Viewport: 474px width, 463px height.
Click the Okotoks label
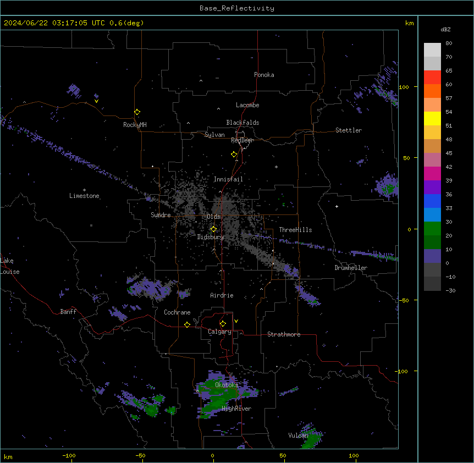pos(227,385)
